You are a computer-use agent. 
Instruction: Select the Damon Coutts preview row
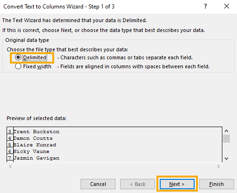(114, 138)
